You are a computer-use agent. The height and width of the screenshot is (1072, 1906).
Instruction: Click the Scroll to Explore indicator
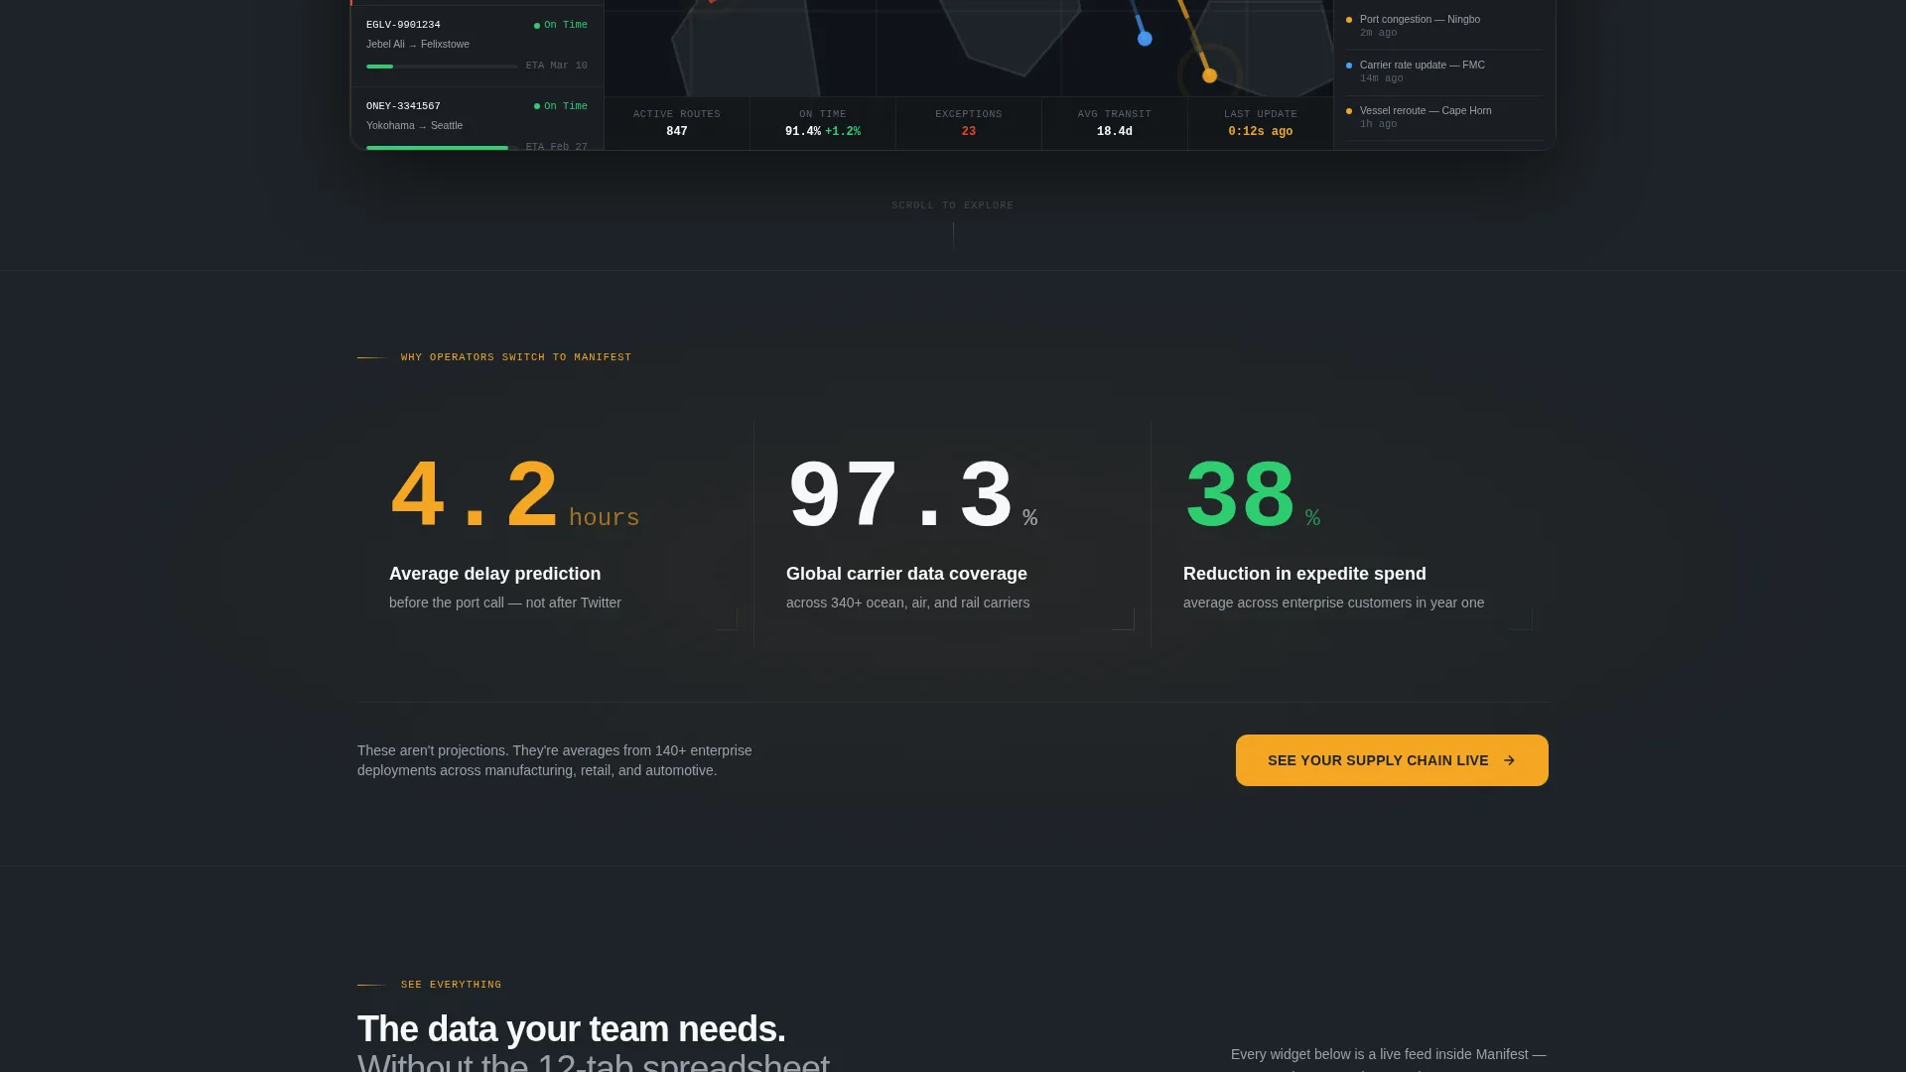pyautogui.click(x=953, y=224)
